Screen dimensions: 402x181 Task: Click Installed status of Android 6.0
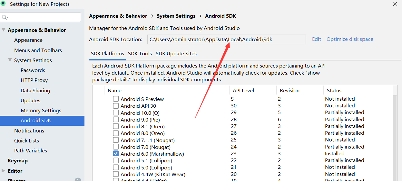(x=335, y=154)
